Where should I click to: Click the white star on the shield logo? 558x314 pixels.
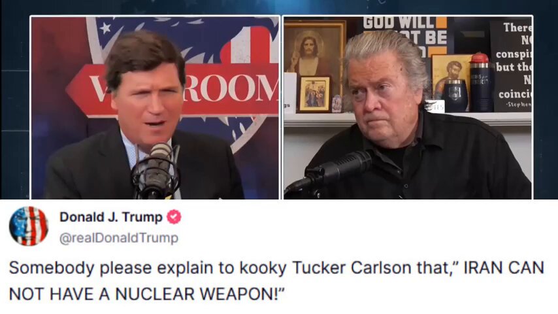105,27
